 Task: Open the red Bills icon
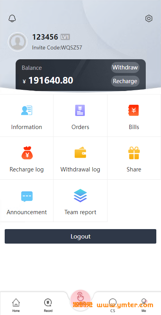134,110
